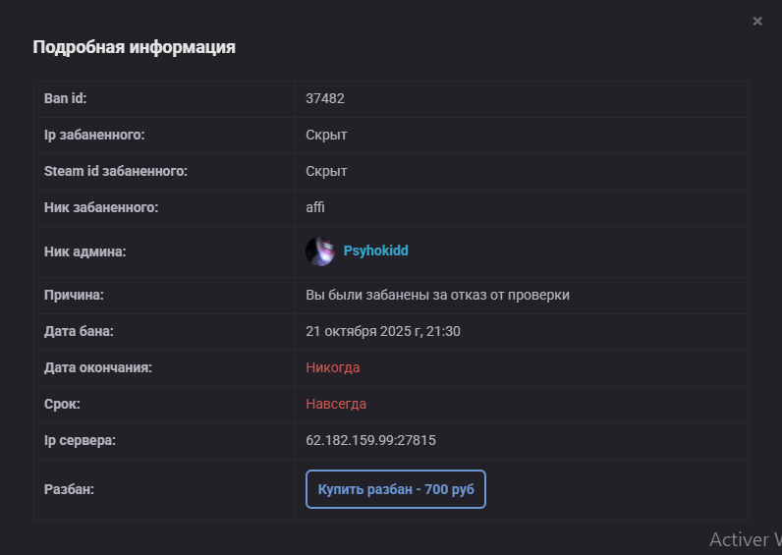This screenshot has height=555, width=782.
Task: Click the ban reason text
Action: click(x=437, y=295)
